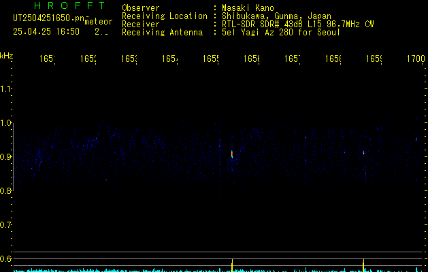Select the filename UT2504251650.pn
The height and width of the screenshot is (272, 428).
(49, 18)
